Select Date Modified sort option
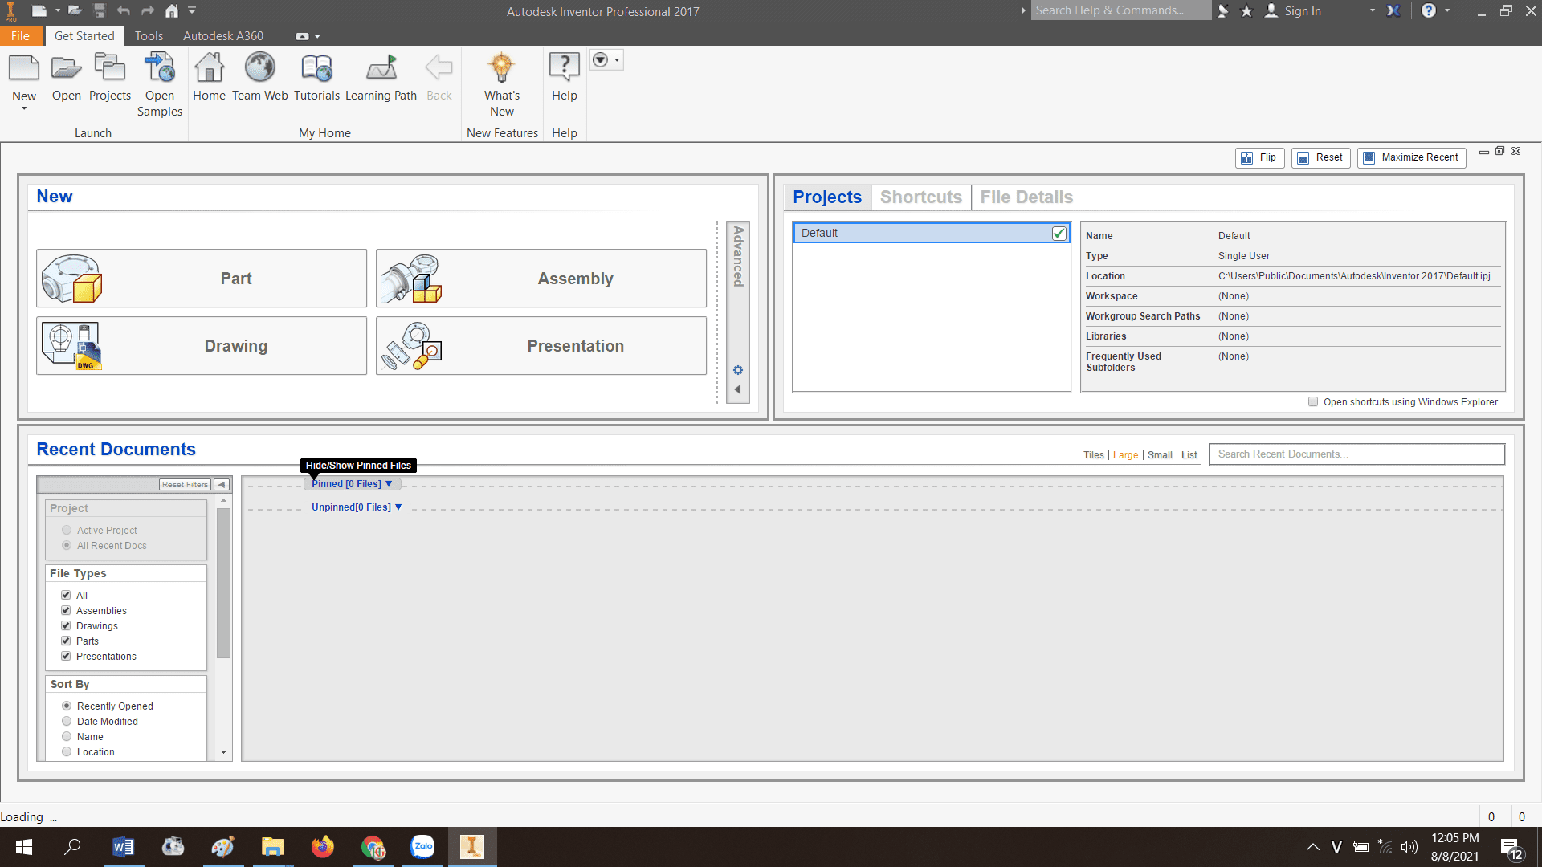 67,722
